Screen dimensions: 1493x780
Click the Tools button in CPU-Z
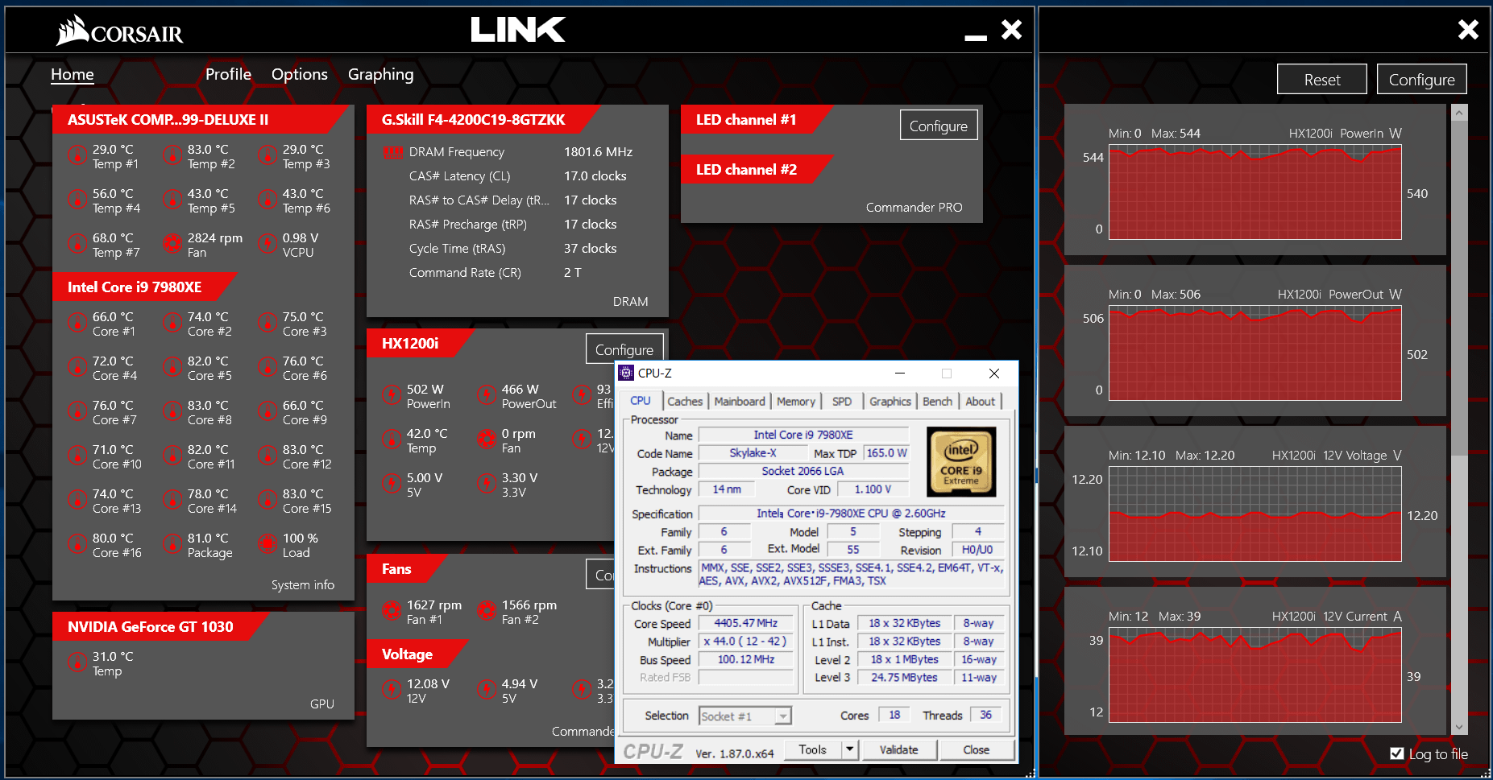813,749
